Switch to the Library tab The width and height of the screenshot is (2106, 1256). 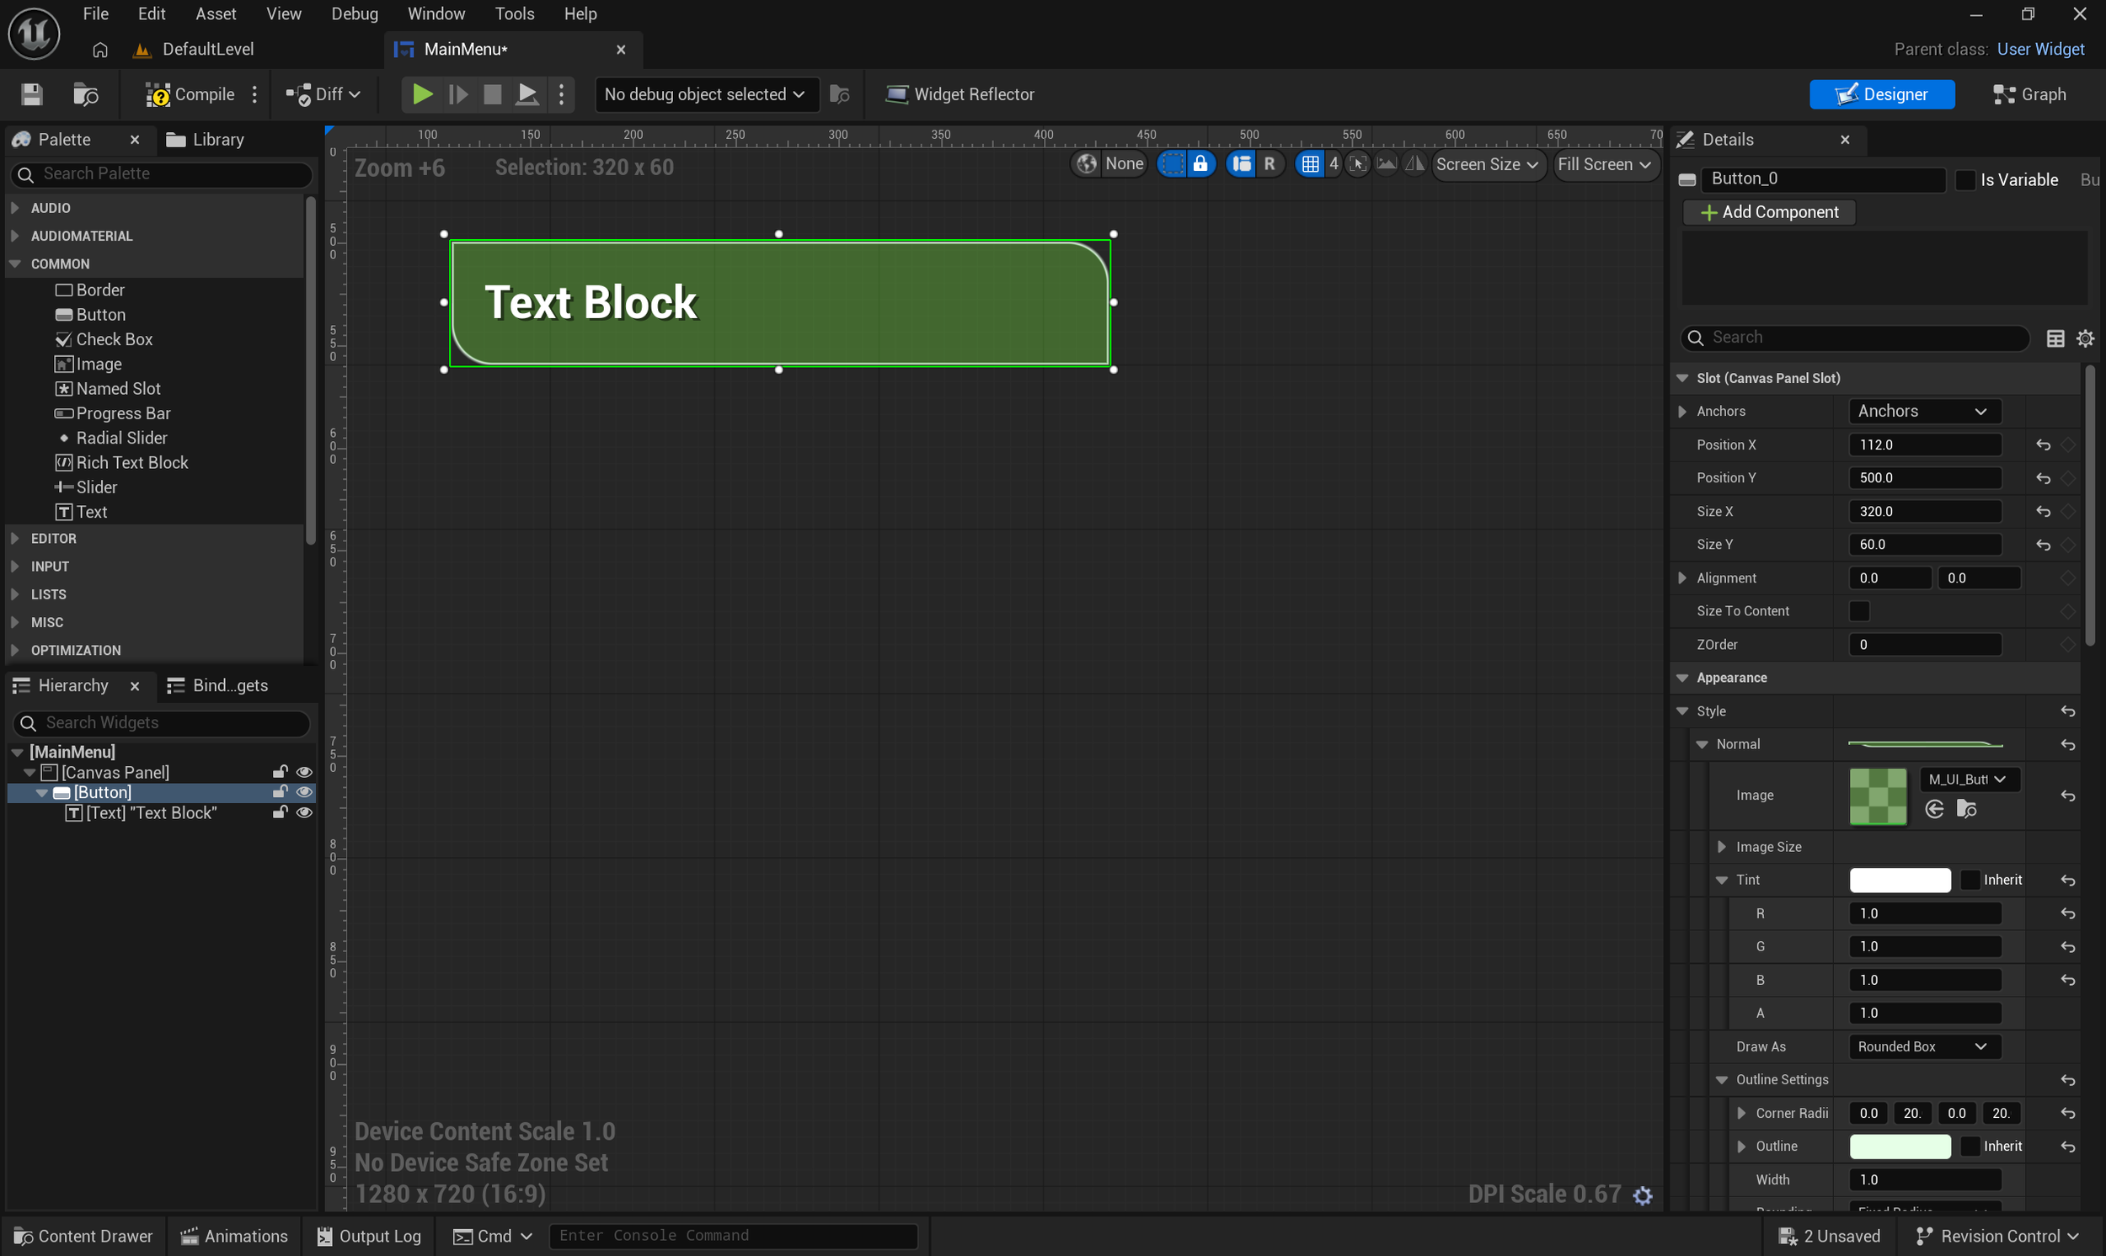click(206, 140)
